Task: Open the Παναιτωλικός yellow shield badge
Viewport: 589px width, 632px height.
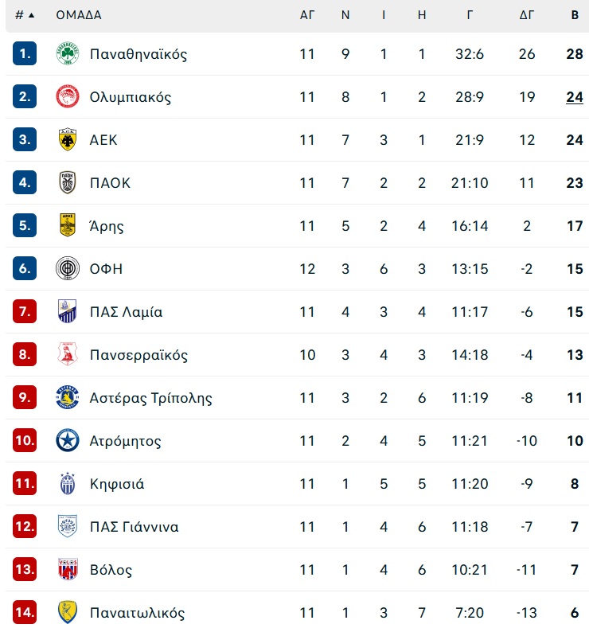Action: coord(68,612)
